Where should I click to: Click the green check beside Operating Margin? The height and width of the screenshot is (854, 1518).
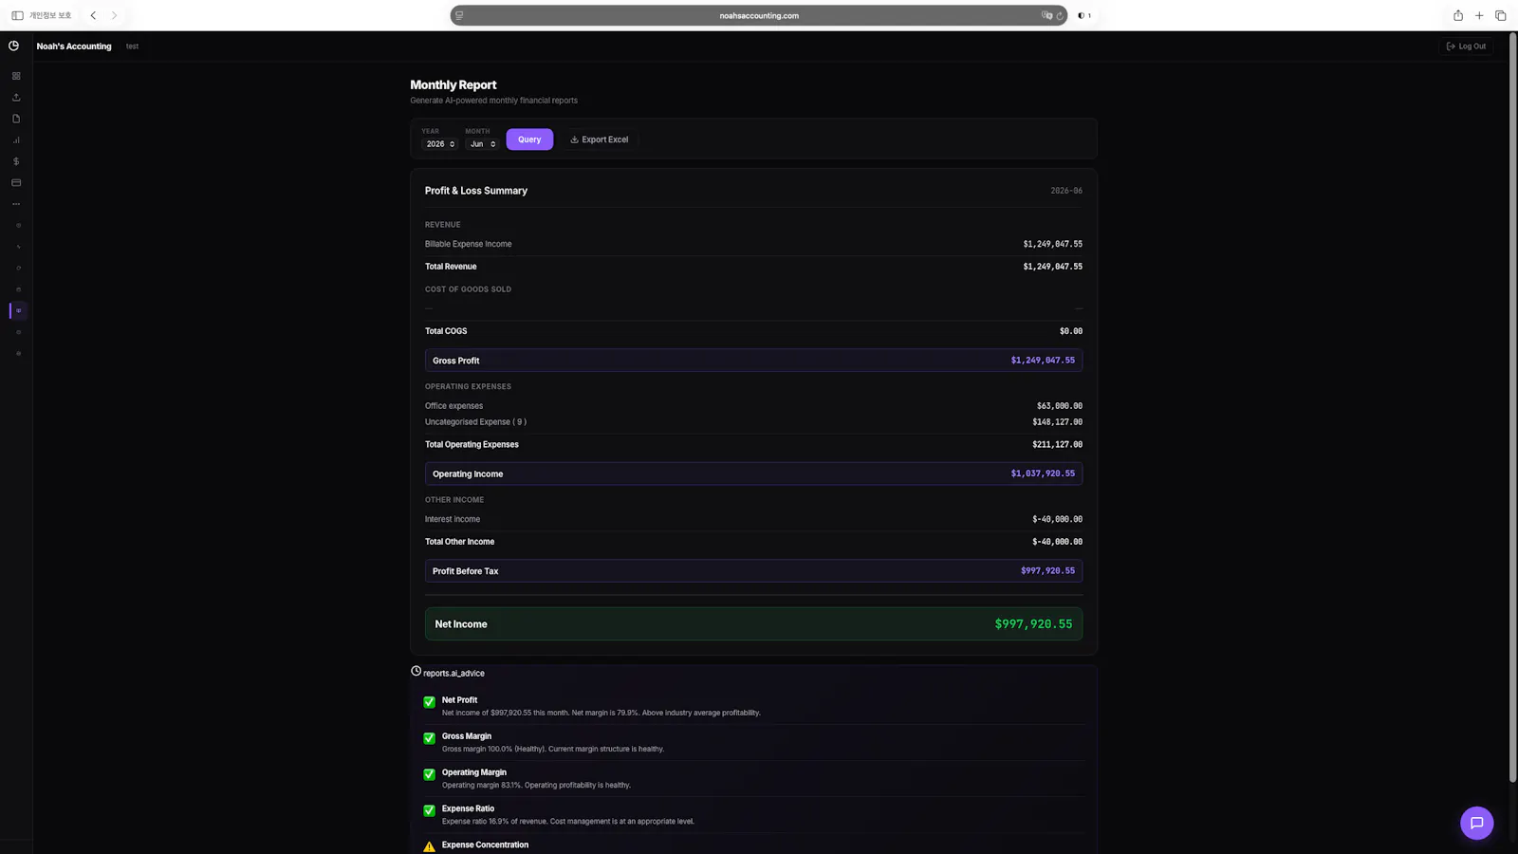(x=429, y=774)
